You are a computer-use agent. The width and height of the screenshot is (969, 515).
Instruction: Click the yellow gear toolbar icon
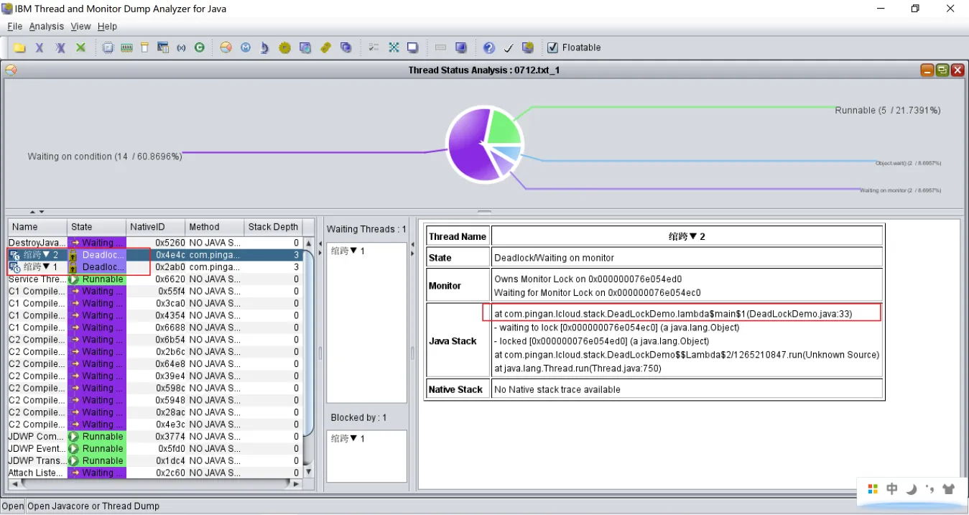284,47
